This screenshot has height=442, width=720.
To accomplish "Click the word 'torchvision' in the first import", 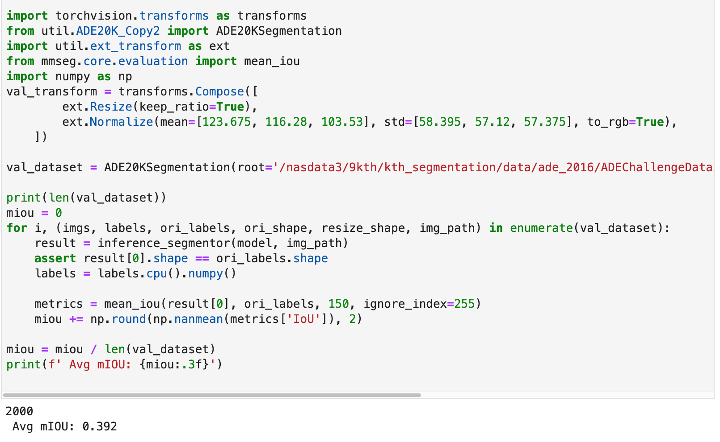I will coord(93,16).
